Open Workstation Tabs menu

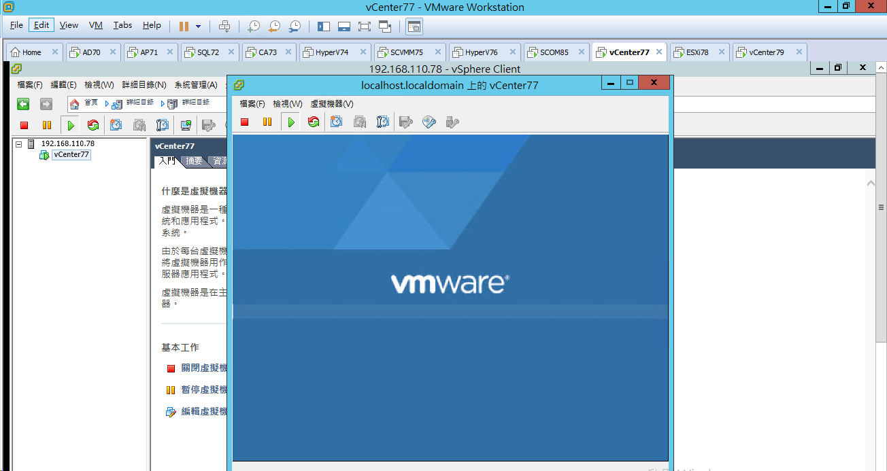click(123, 25)
